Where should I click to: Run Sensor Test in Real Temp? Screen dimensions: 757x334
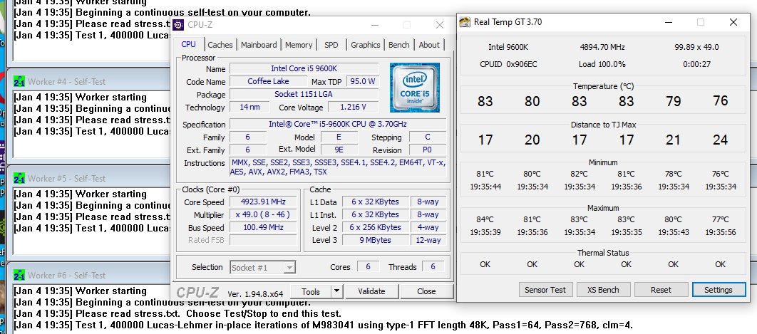545,290
